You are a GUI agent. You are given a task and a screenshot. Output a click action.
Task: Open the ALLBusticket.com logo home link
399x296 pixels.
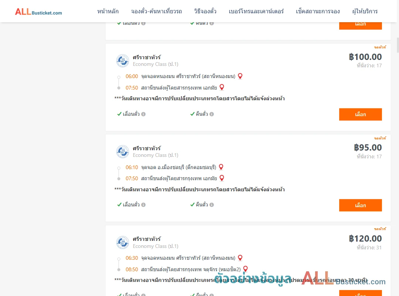tap(38, 11)
